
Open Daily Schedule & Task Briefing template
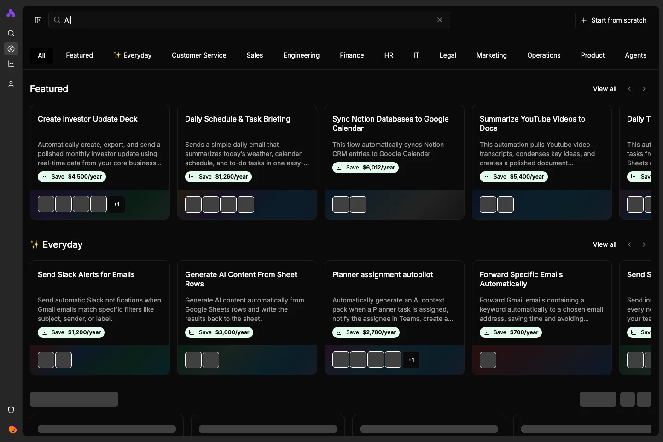247,162
